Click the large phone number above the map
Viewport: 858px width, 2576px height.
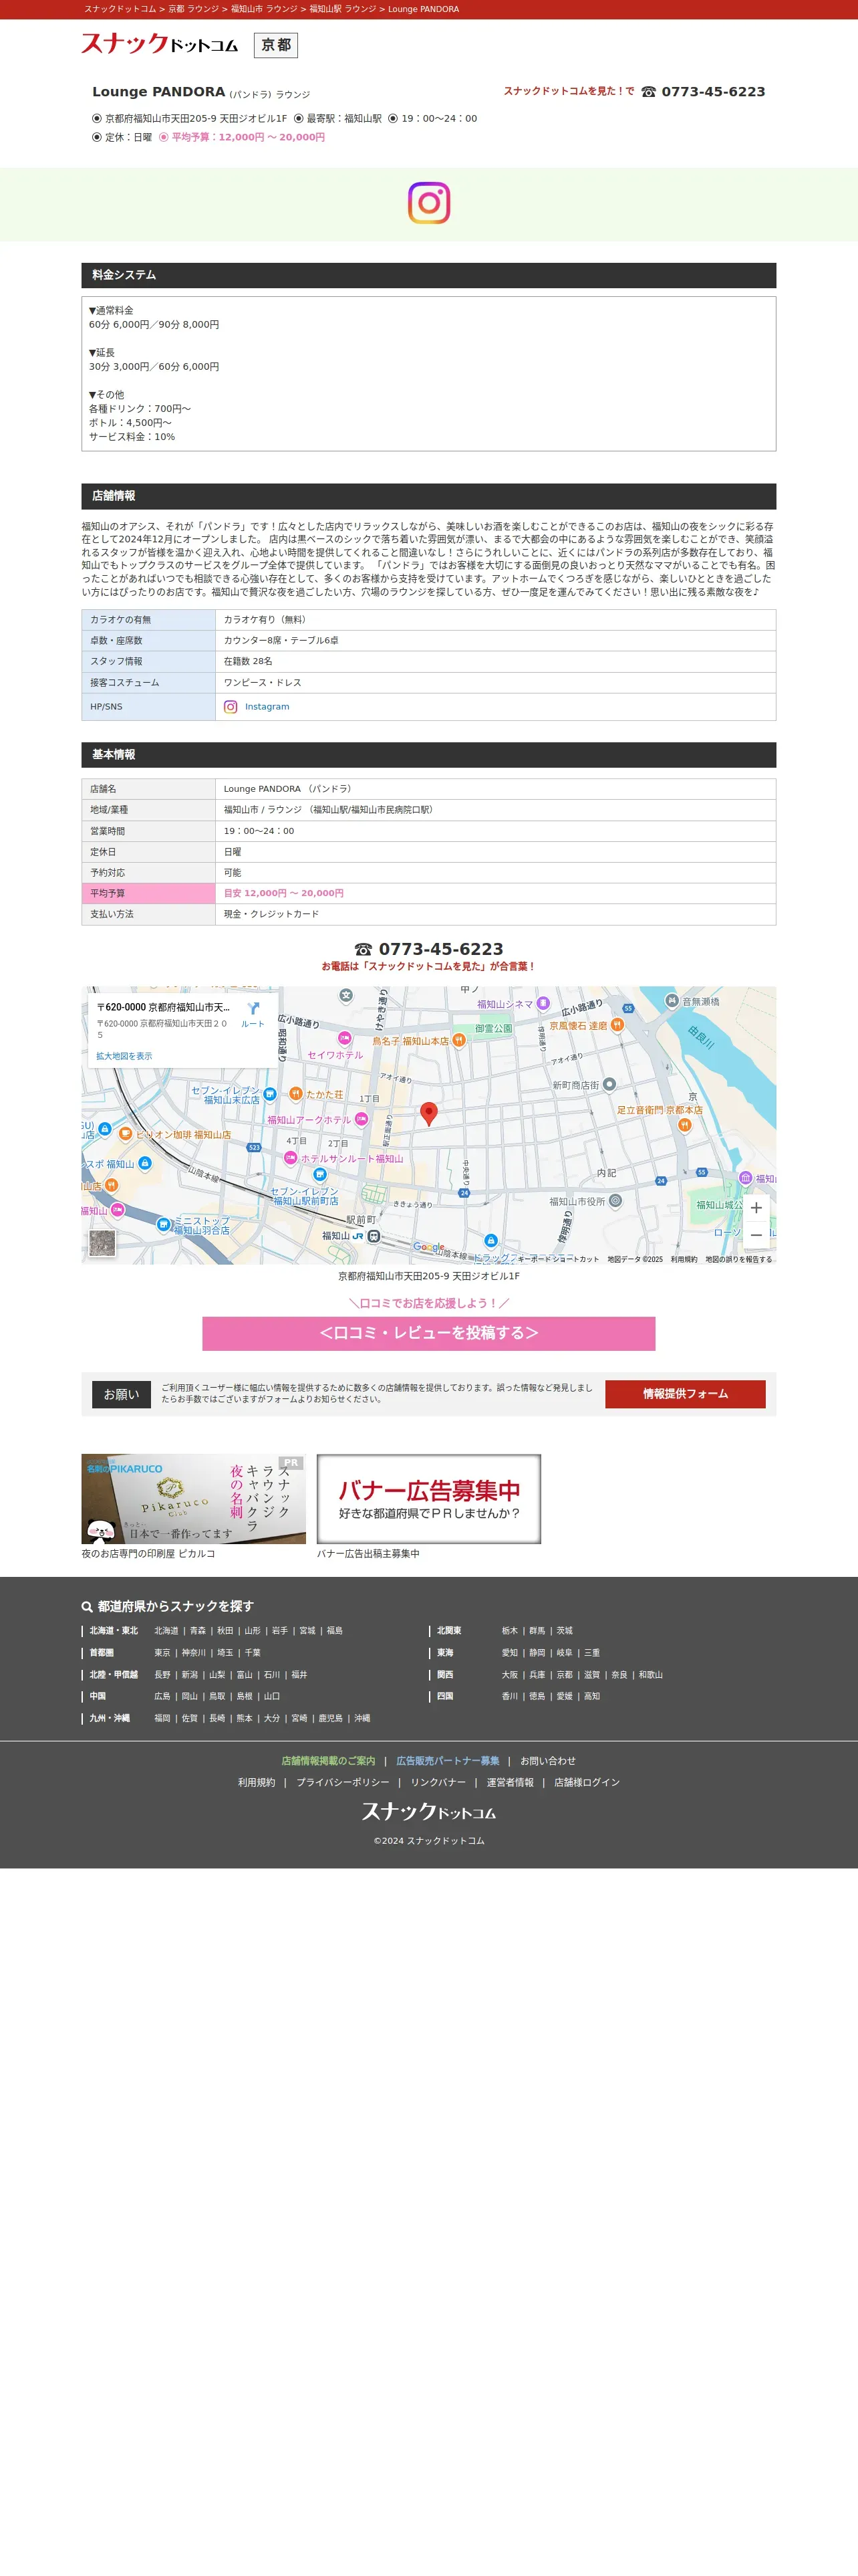point(440,949)
